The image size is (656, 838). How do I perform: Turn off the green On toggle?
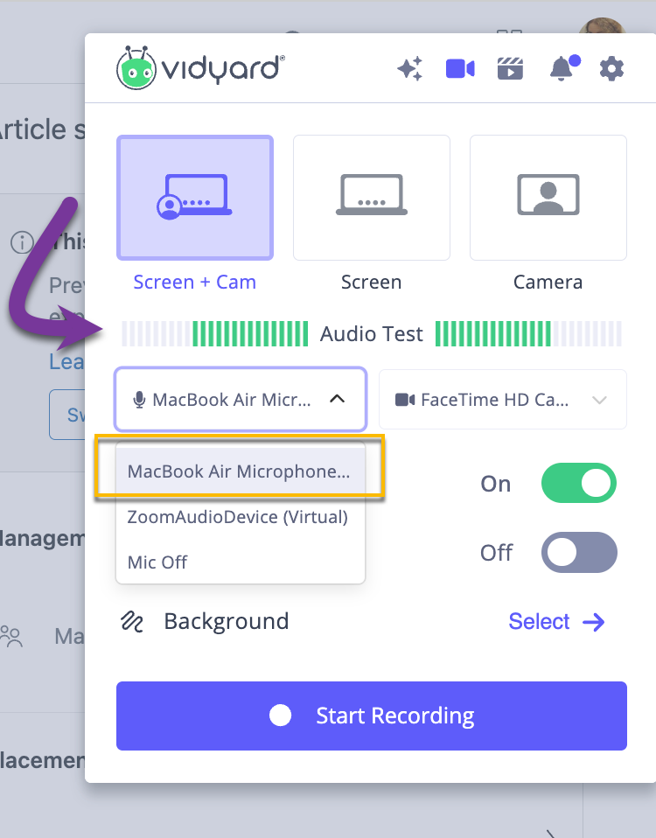point(578,483)
